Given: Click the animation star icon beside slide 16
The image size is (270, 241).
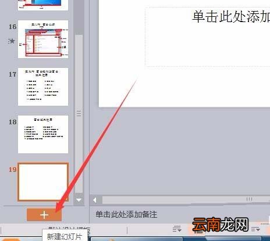Looking at the screenshot, I should [12, 41].
